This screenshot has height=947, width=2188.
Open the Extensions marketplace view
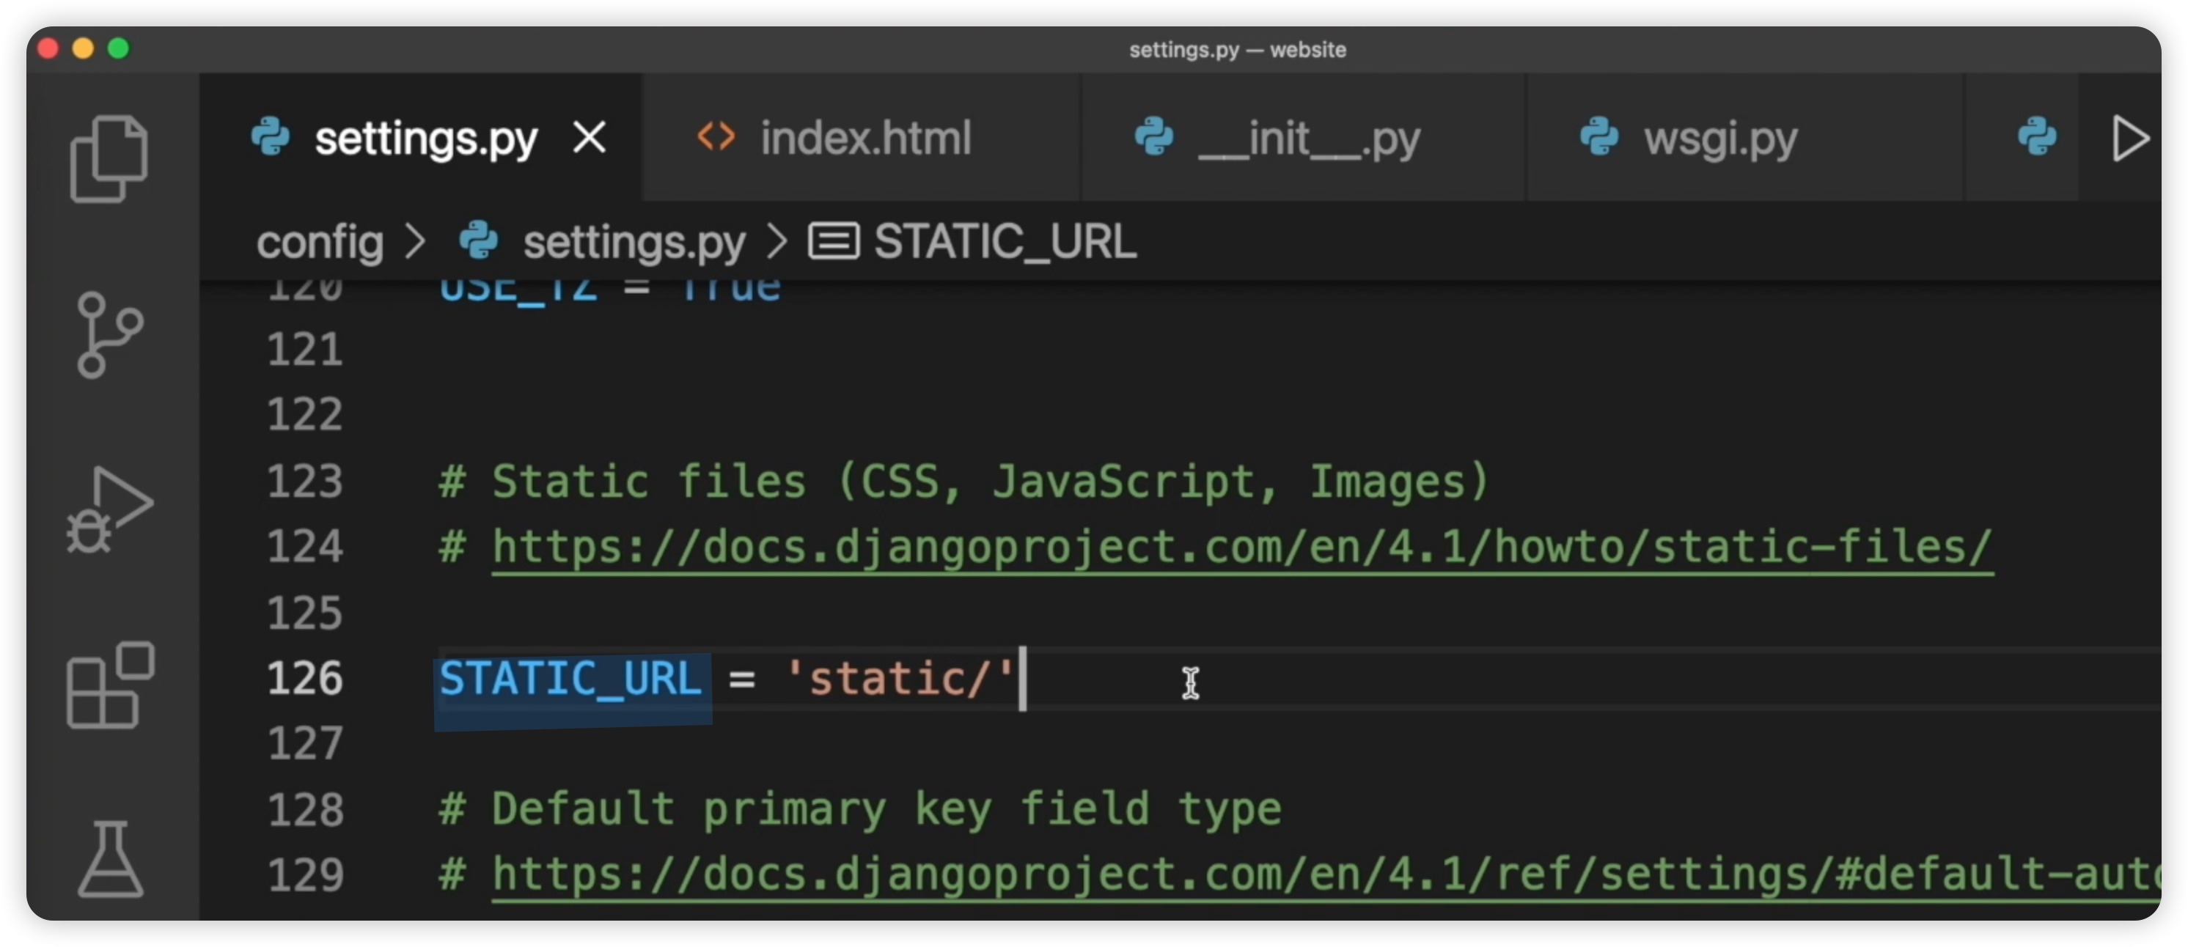click(x=111, y=685)
